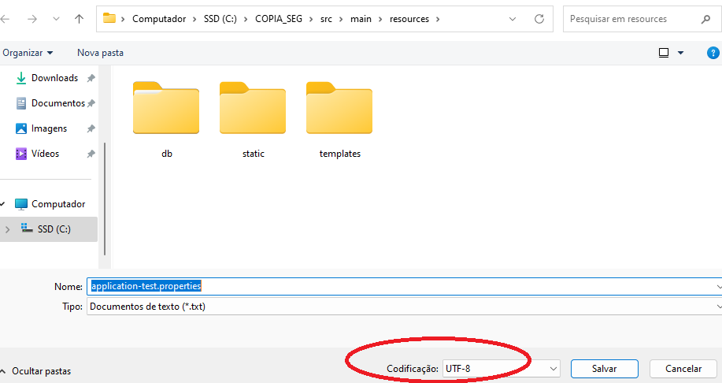
Task: Open the Codificação UTF-8 dropdown
Action: click(x=501, y=369)
